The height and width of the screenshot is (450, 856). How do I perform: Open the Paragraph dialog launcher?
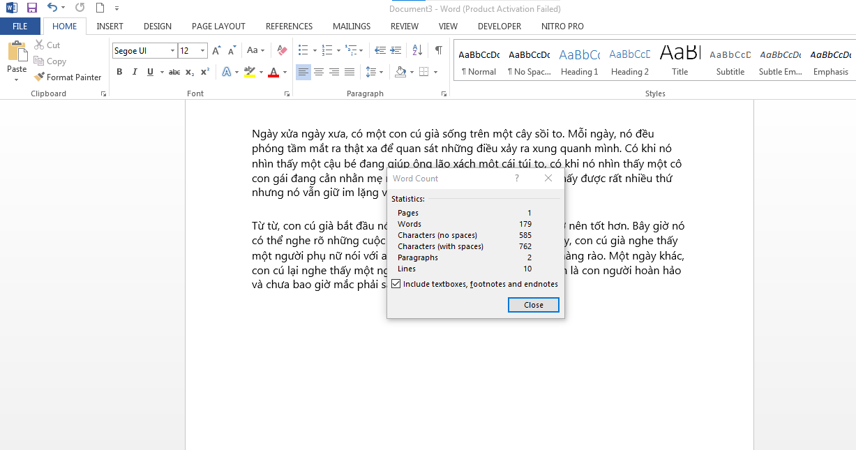pos(444,93)
